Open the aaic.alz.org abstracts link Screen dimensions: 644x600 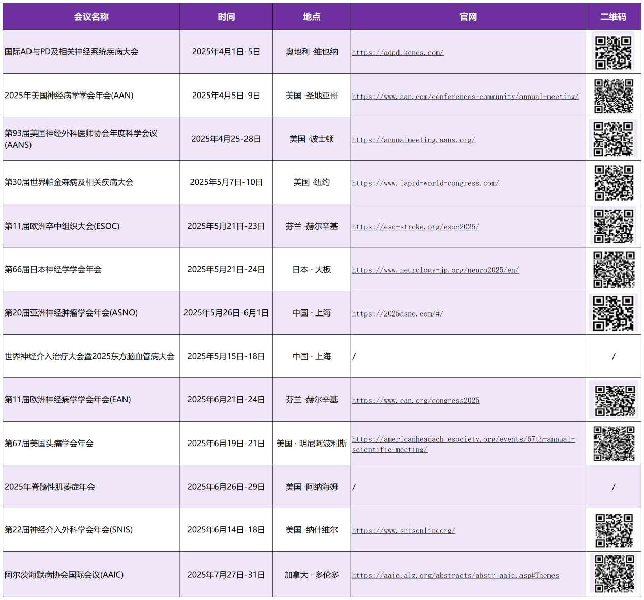point(455,575)
